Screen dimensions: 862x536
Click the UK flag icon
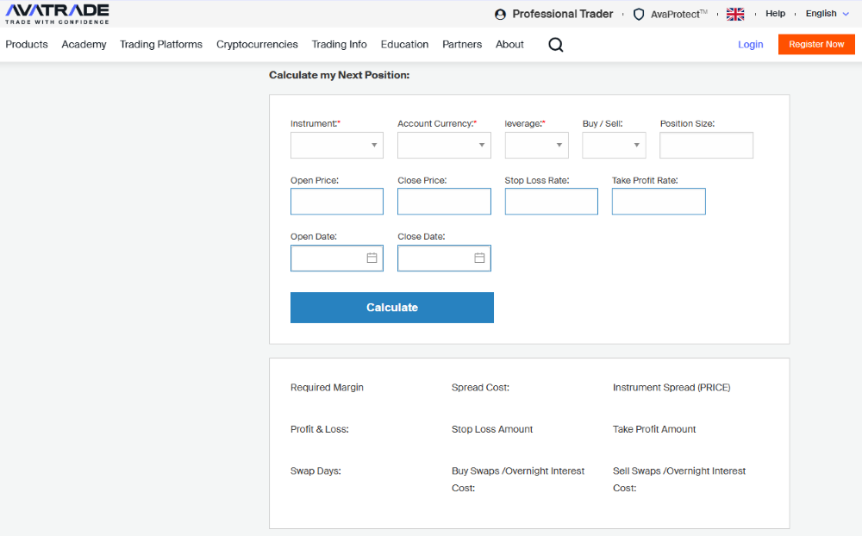pos(735,14)
